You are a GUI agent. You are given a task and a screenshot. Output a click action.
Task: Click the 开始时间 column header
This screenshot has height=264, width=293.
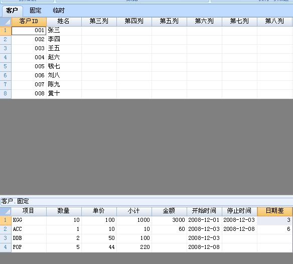(x=204, y=211)
